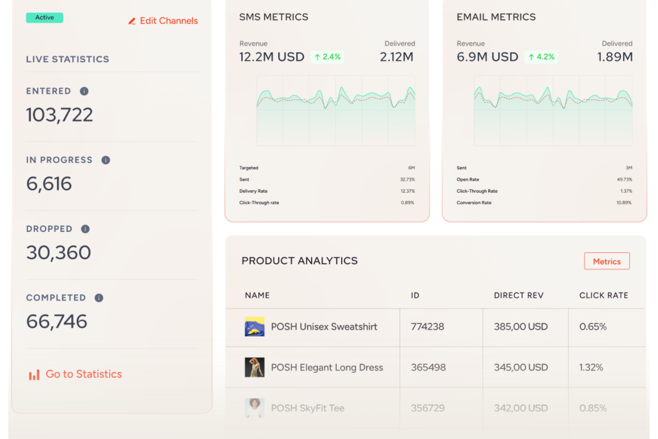Open the Go to Statistics link
Viewport: 658px width, 439px height.
click(84, 374)
